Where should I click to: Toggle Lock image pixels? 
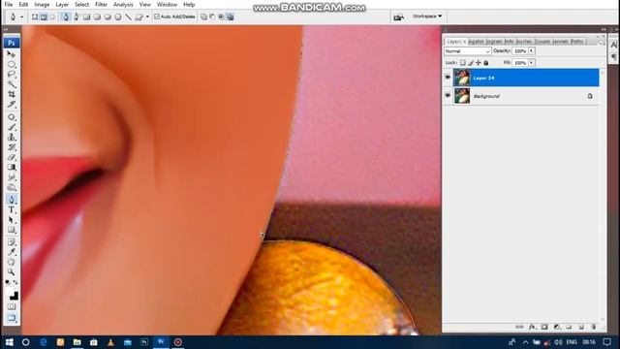pos(471,62)
